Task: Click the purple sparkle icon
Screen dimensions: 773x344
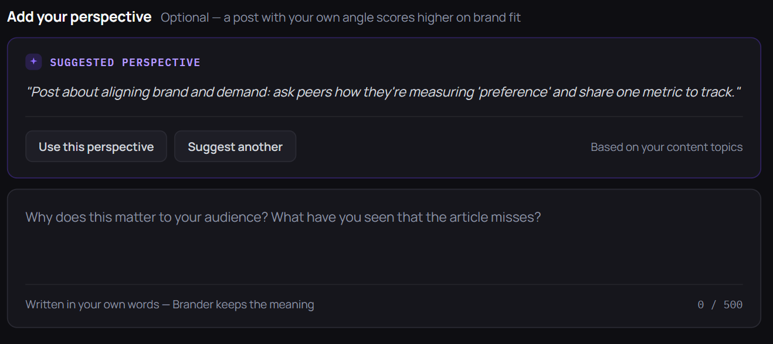Action: 33,61
